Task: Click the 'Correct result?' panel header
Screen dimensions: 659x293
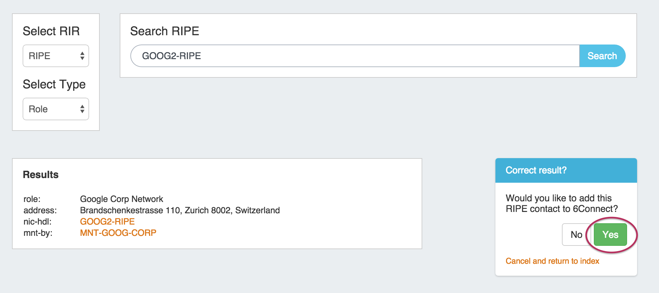Action: [x=566, y=170]
